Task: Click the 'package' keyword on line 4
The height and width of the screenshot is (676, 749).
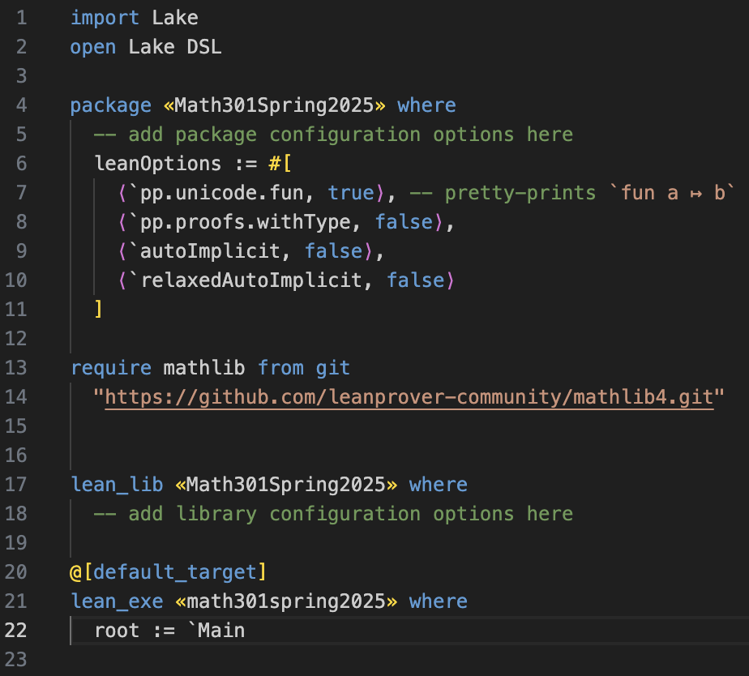Action: tap(111, 105)
